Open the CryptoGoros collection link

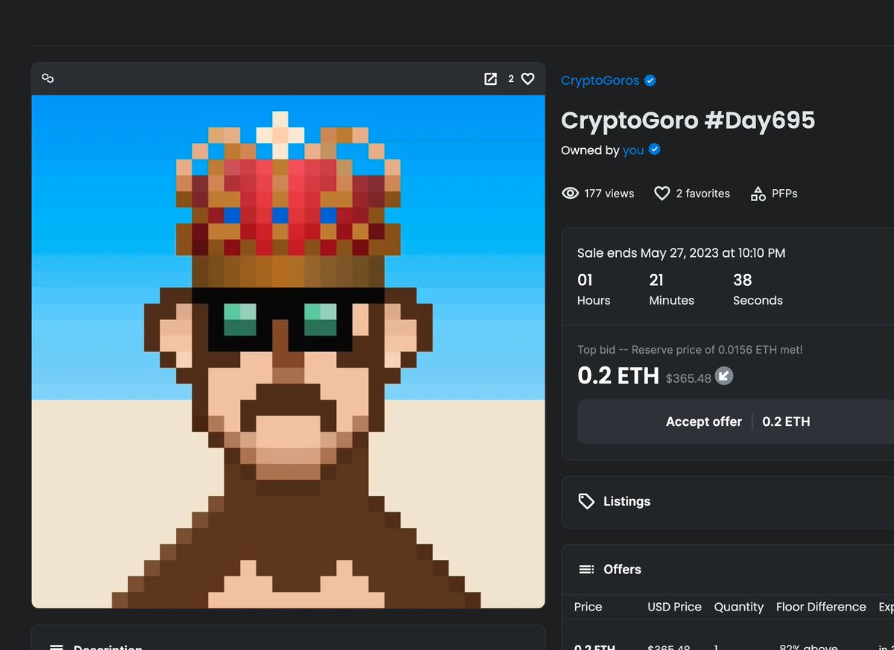600,80
